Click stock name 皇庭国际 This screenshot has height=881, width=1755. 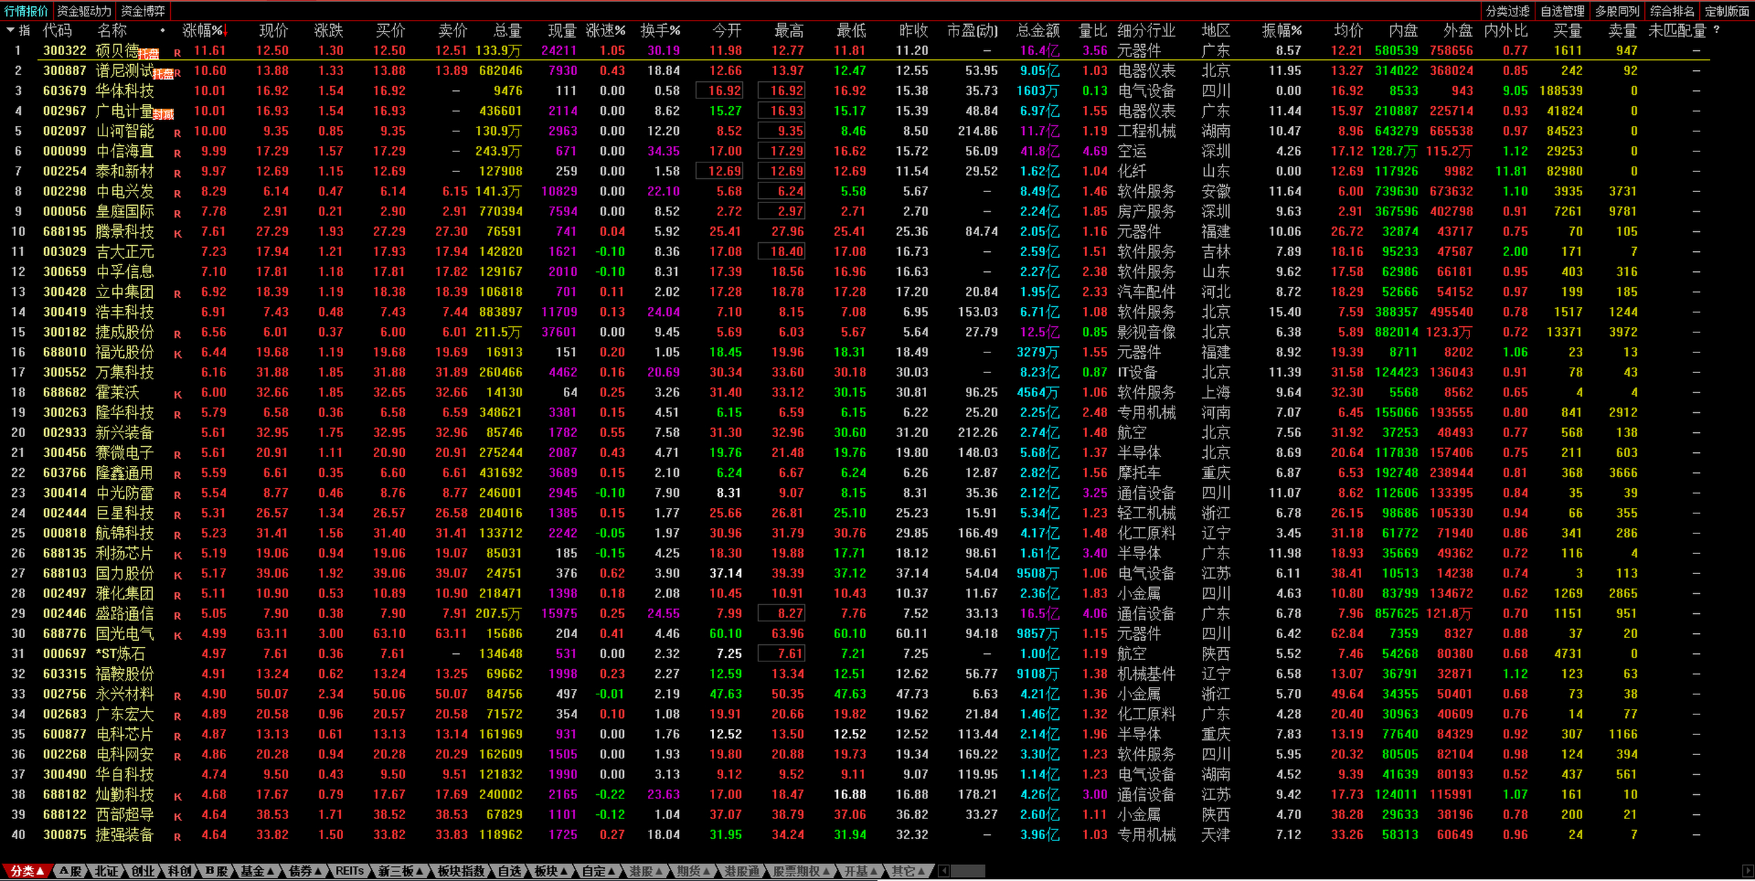125,211
